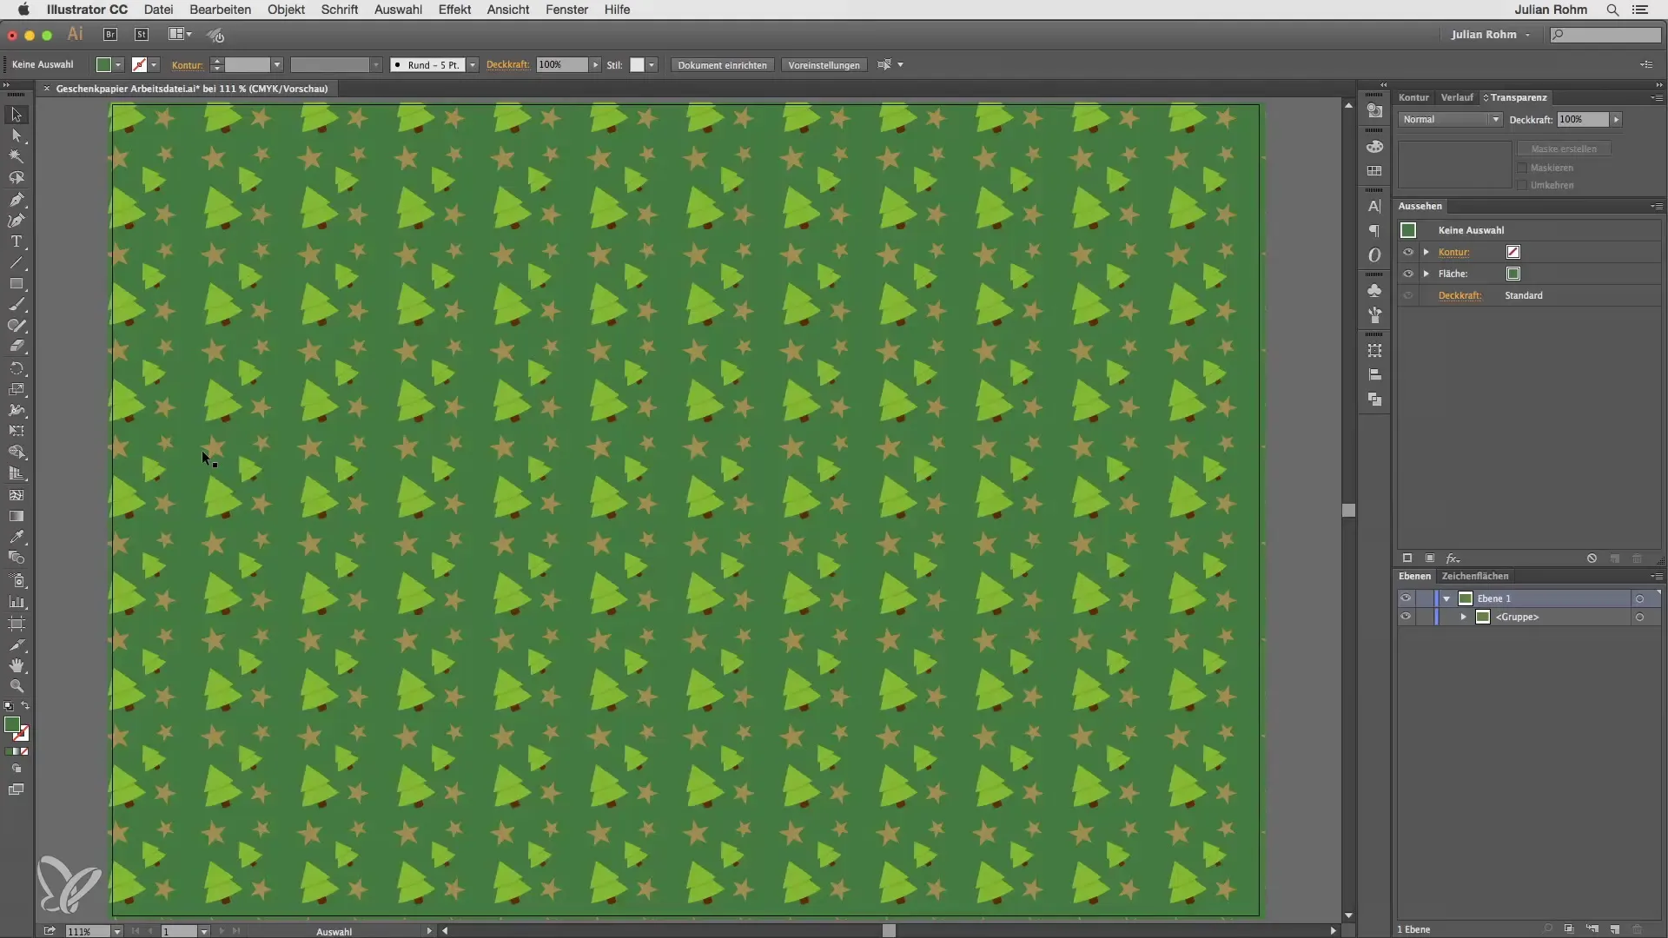Select the Eraser tool
The image size is (1668, 938).
17,347
